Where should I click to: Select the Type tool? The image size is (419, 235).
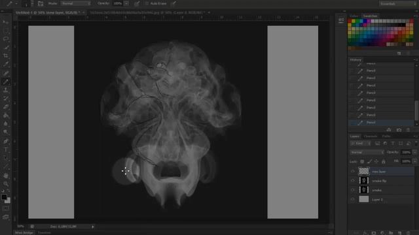coord(6,149)
